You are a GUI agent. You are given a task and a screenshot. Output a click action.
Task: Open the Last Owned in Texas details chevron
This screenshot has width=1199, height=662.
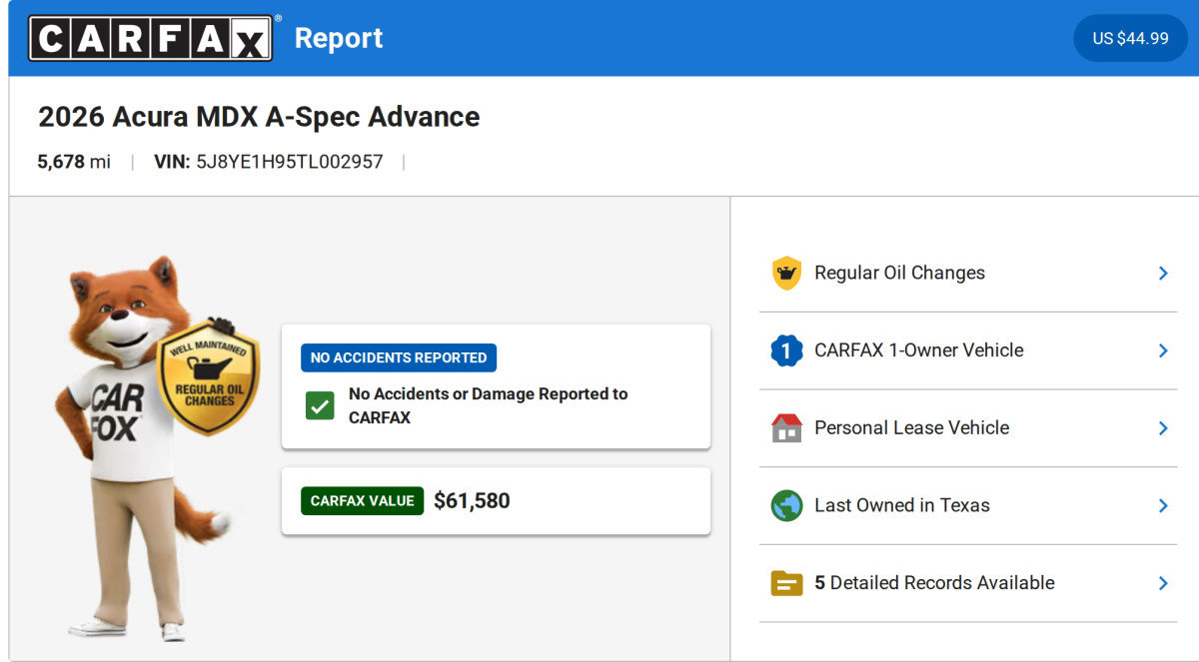pyautogui.click(x=1162, y=505)
